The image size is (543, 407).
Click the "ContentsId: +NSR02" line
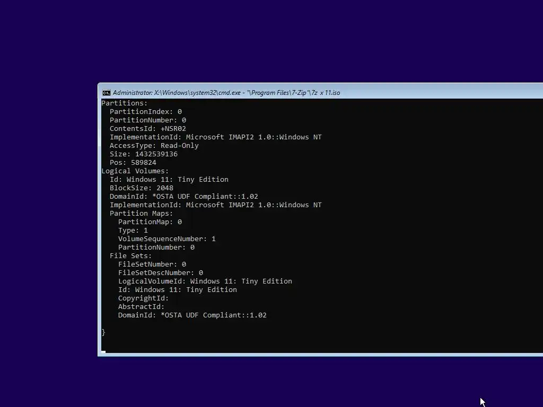coord(148,128)
